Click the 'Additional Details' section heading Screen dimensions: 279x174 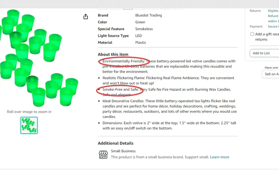pyautogui.click(x=116, y=143)
